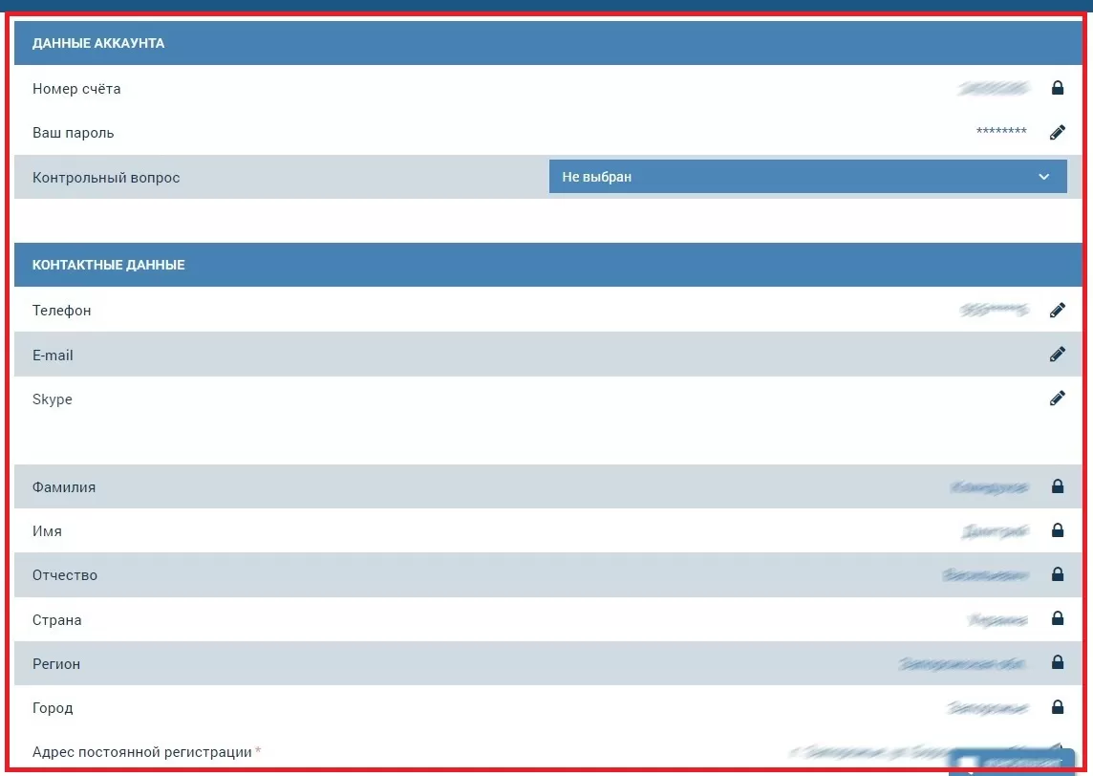Click the lock icon in Отчество row
Viewport: 1093px width, 776px height.
point(1057,574)
